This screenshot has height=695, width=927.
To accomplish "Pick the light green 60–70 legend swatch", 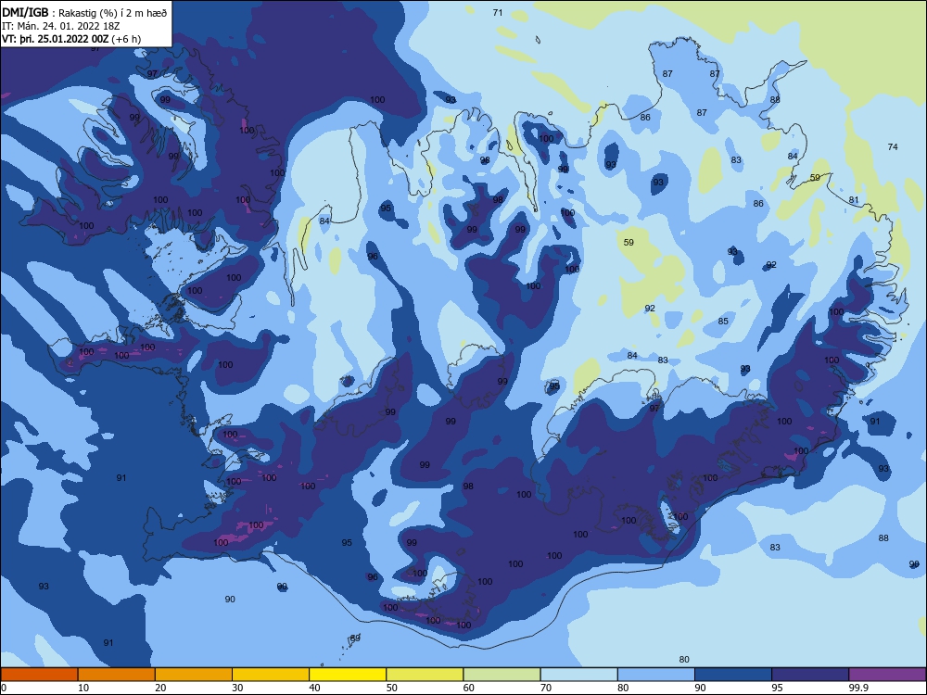I will pos(502,675).
